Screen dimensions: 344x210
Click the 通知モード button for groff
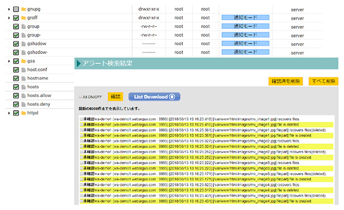[x=245, y=17]
